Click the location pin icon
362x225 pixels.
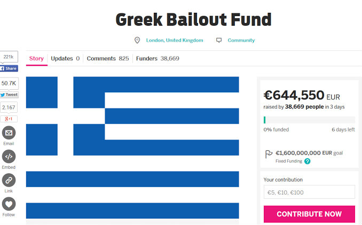(137, 40)
